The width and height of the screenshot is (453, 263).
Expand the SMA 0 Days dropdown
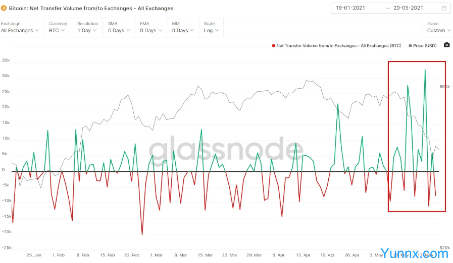point(119,31)
